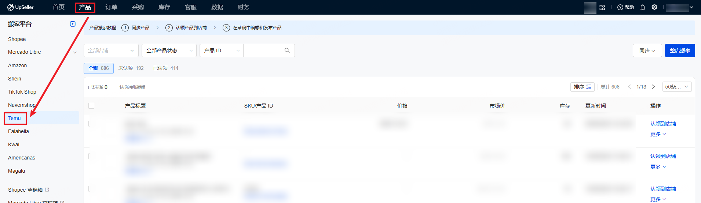Click 认领到店铺 in the first product row
This screenshot has height=203, width=701.
pyautogui.click(x=663, y=124)
